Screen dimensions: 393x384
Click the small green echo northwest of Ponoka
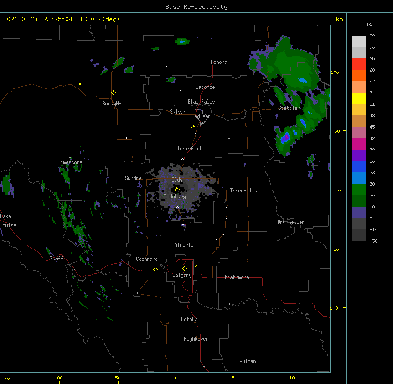(x=182, y=42)
